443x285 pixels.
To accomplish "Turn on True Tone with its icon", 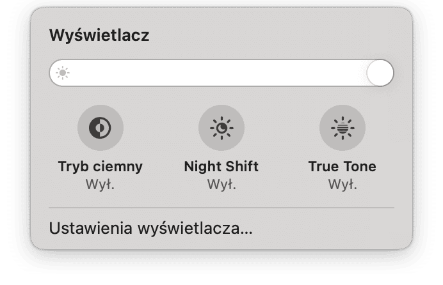I will coord(342,128).
